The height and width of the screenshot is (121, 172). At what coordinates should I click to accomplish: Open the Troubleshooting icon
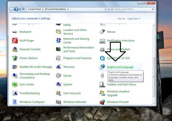point(15,93)
